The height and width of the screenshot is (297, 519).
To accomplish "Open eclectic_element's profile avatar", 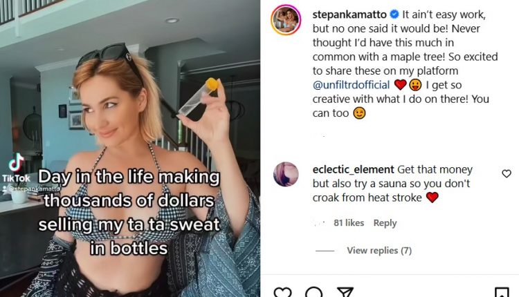I will pos(286,174).
